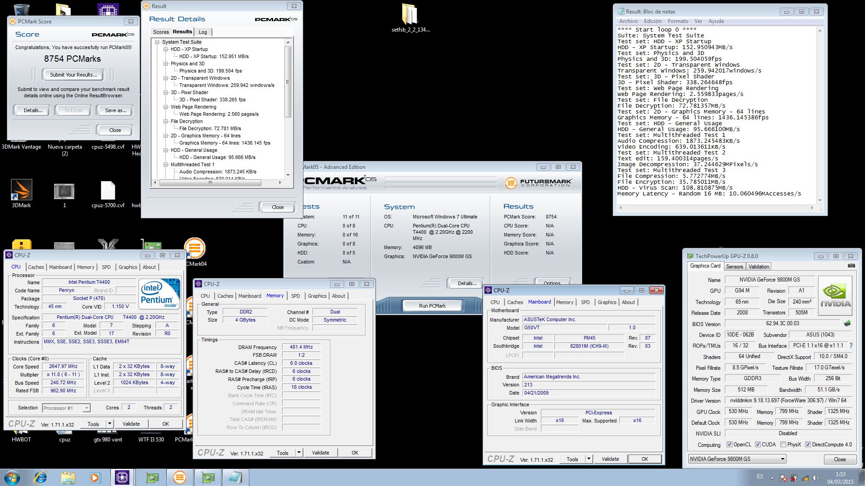Click the Notepad vertical scrollbar down arrow

(x=819, y=200)
